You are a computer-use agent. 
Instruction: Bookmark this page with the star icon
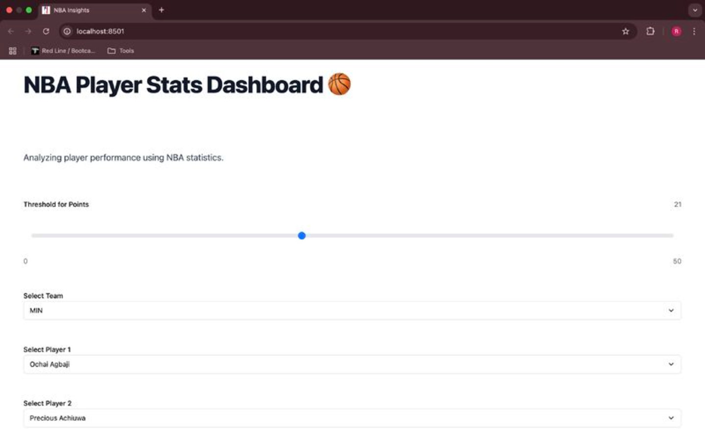pos(625,31)
